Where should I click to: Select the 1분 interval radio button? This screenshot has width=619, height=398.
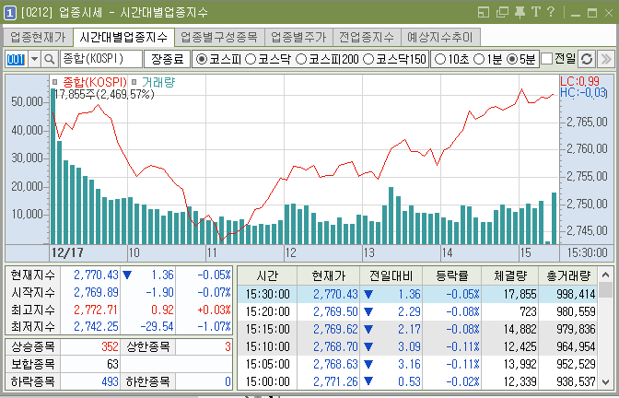coord(479,60)
